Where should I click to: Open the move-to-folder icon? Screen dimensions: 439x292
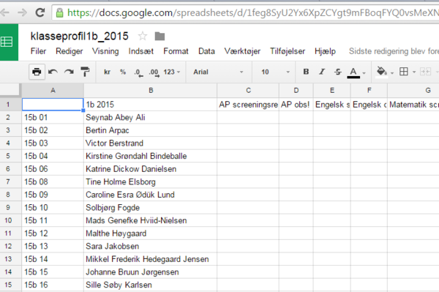pos(160,36)
